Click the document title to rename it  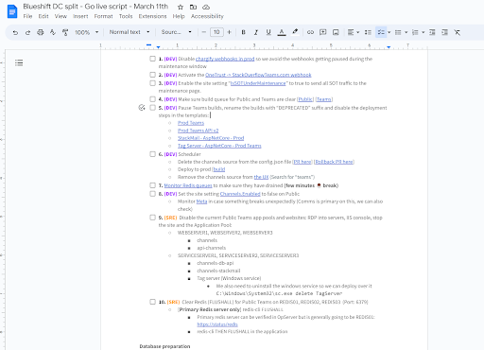click(x=95, y=7)
